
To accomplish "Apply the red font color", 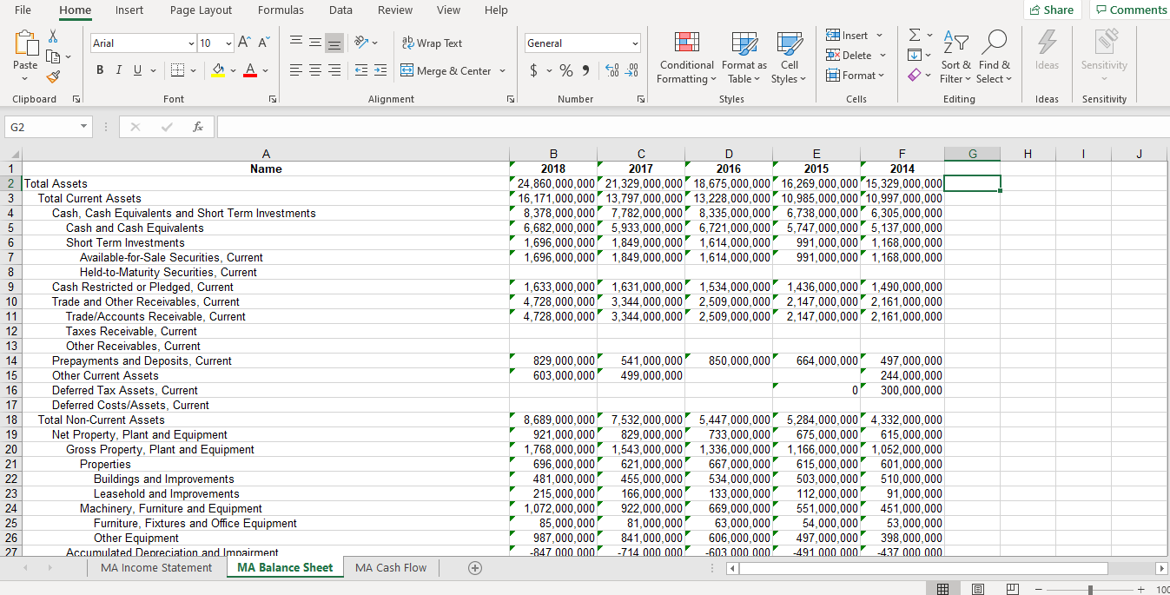I will pyautogui.click(x=250, y=70).
